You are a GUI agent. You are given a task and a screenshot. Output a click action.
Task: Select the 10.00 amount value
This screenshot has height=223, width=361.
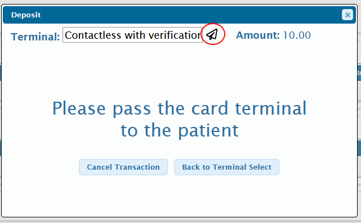[x=297, y=35]
